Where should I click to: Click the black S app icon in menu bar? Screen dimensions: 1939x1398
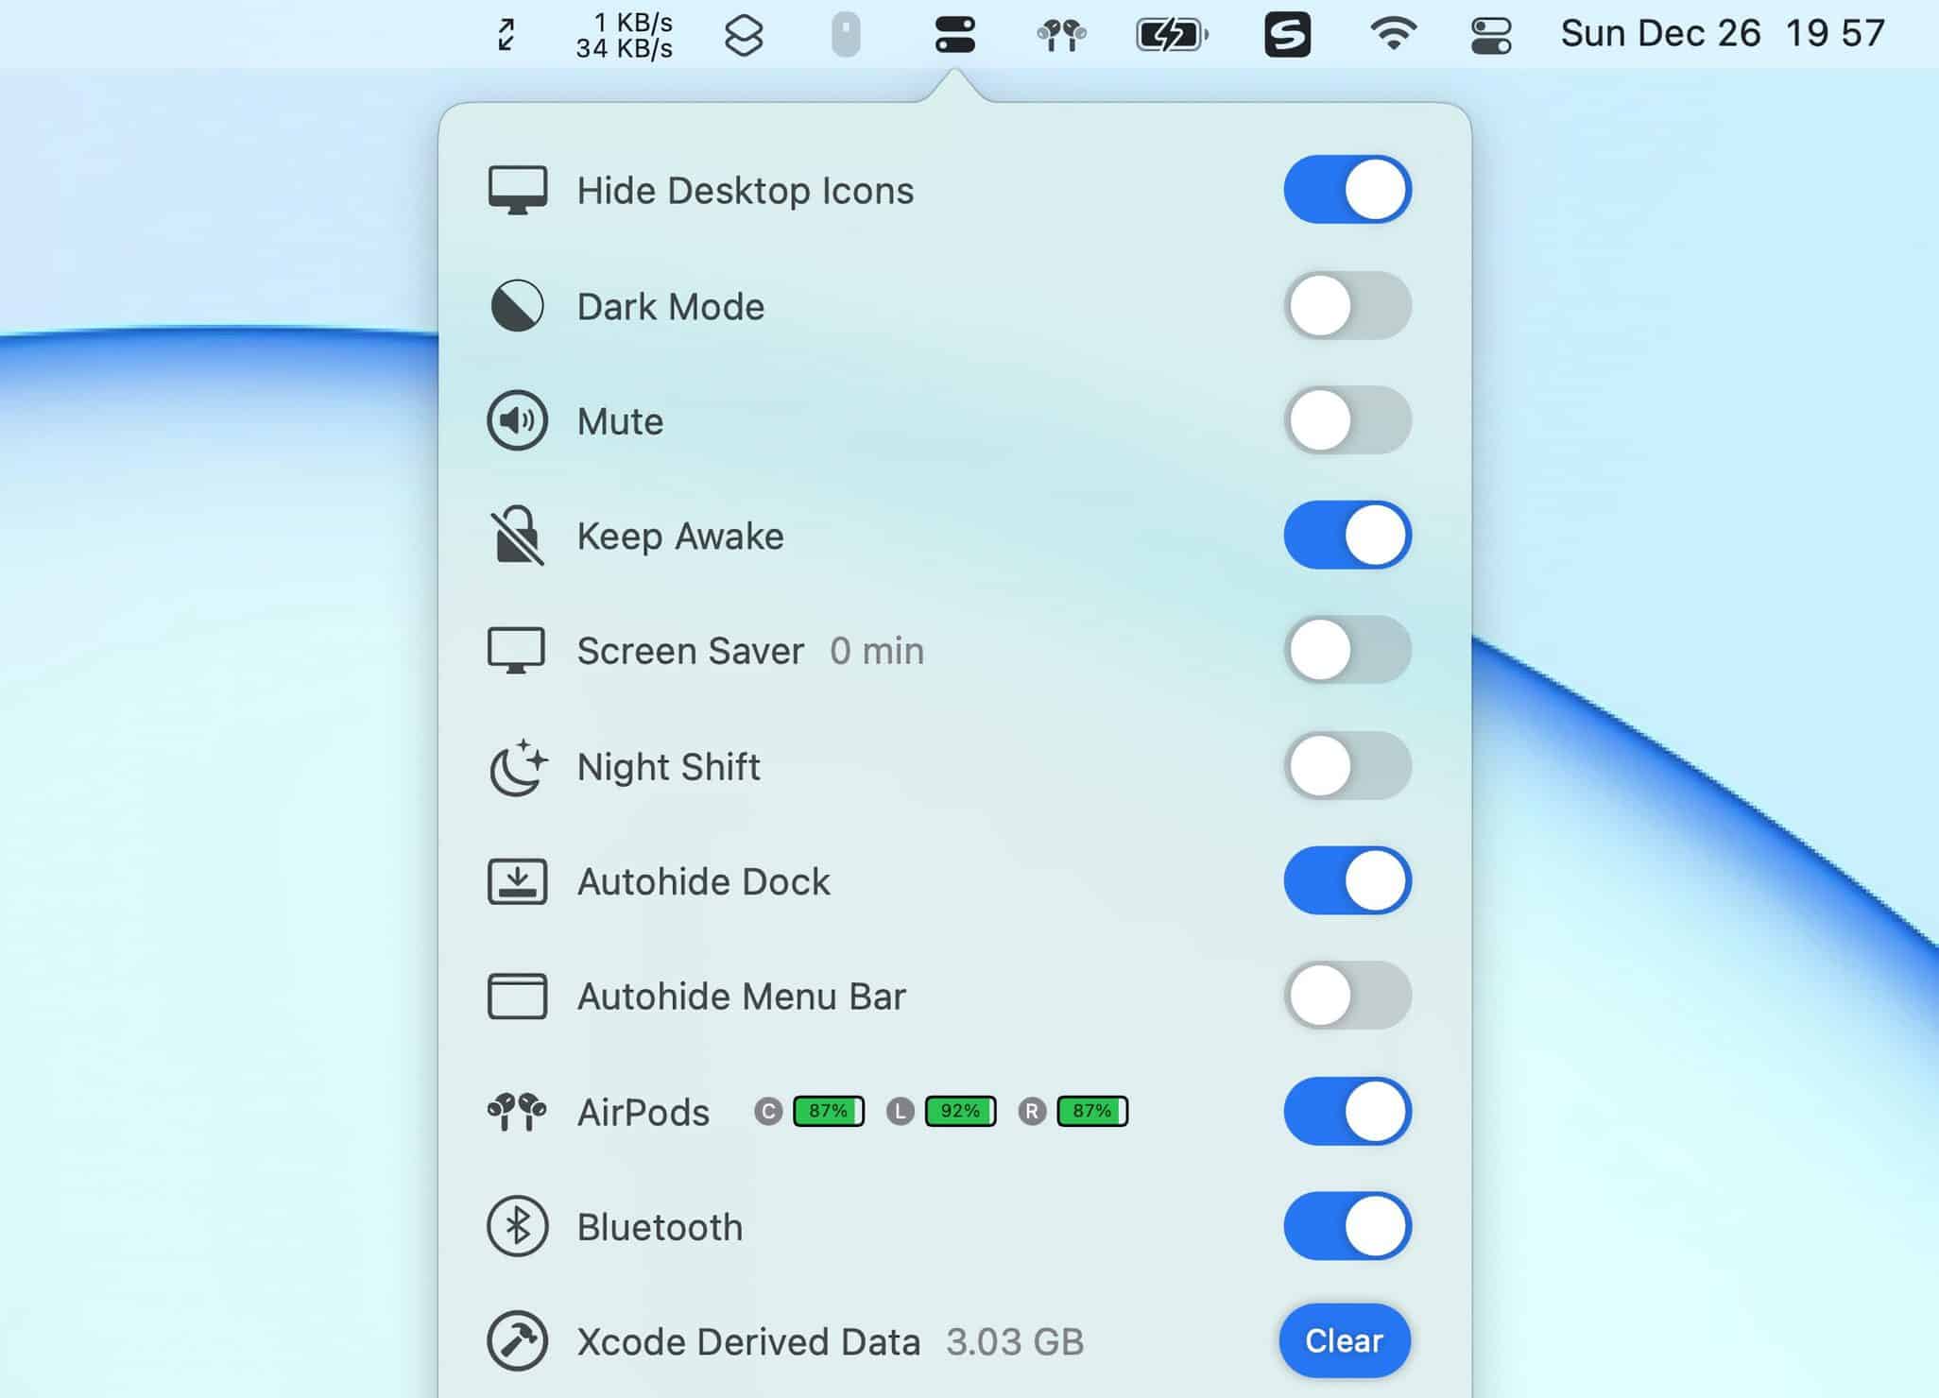coord(1287,35)
